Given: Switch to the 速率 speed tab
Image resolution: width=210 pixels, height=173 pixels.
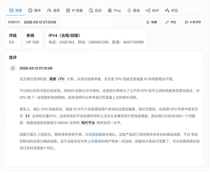Looking at the screenshot, I should 53,10.
